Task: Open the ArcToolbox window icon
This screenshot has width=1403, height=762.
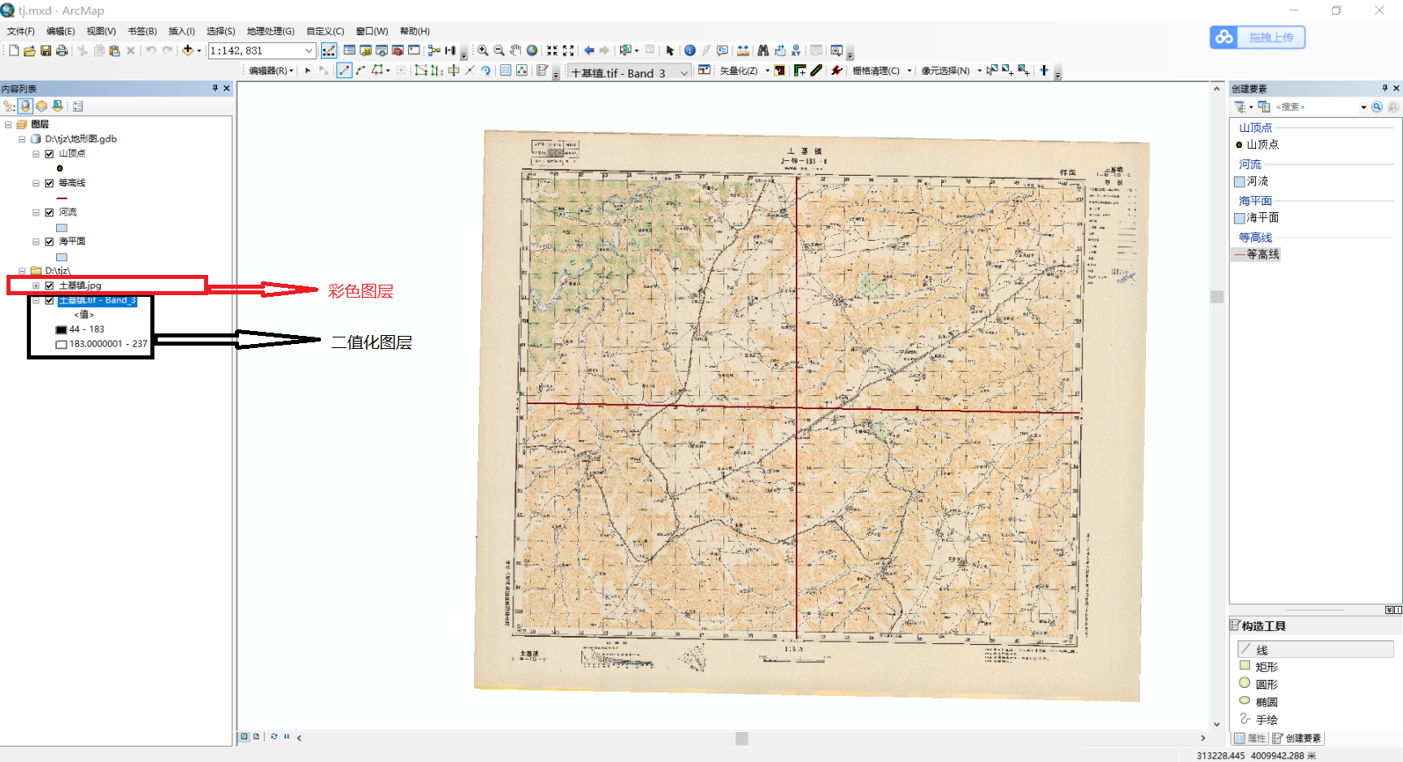Action: tap(397, 50)
